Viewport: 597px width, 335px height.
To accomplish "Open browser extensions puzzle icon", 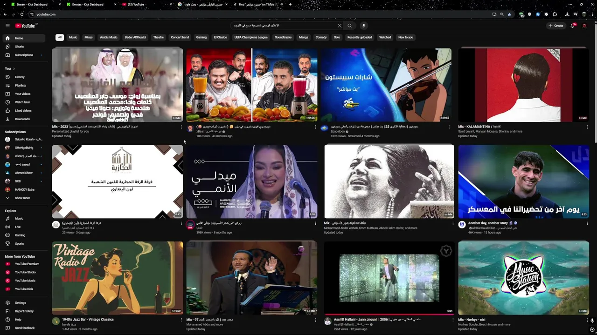I will tap(555, 14).
